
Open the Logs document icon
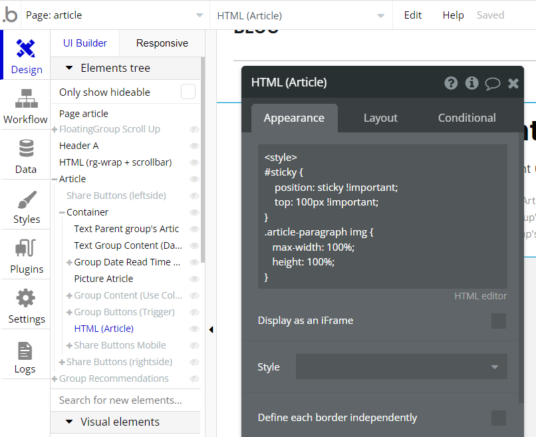(x=25, y=351)
